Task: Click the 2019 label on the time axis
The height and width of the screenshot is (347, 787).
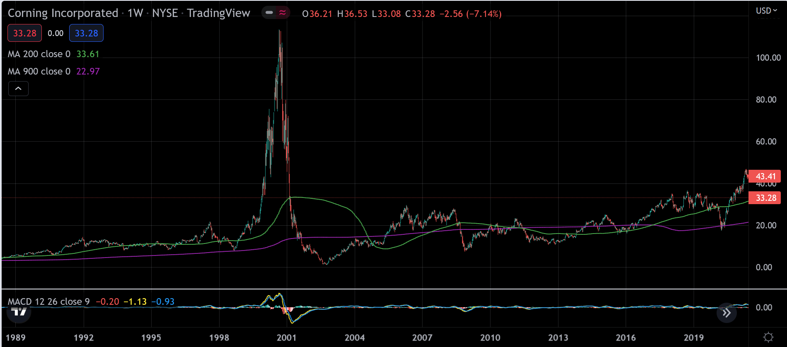Action: coord(693,337)
